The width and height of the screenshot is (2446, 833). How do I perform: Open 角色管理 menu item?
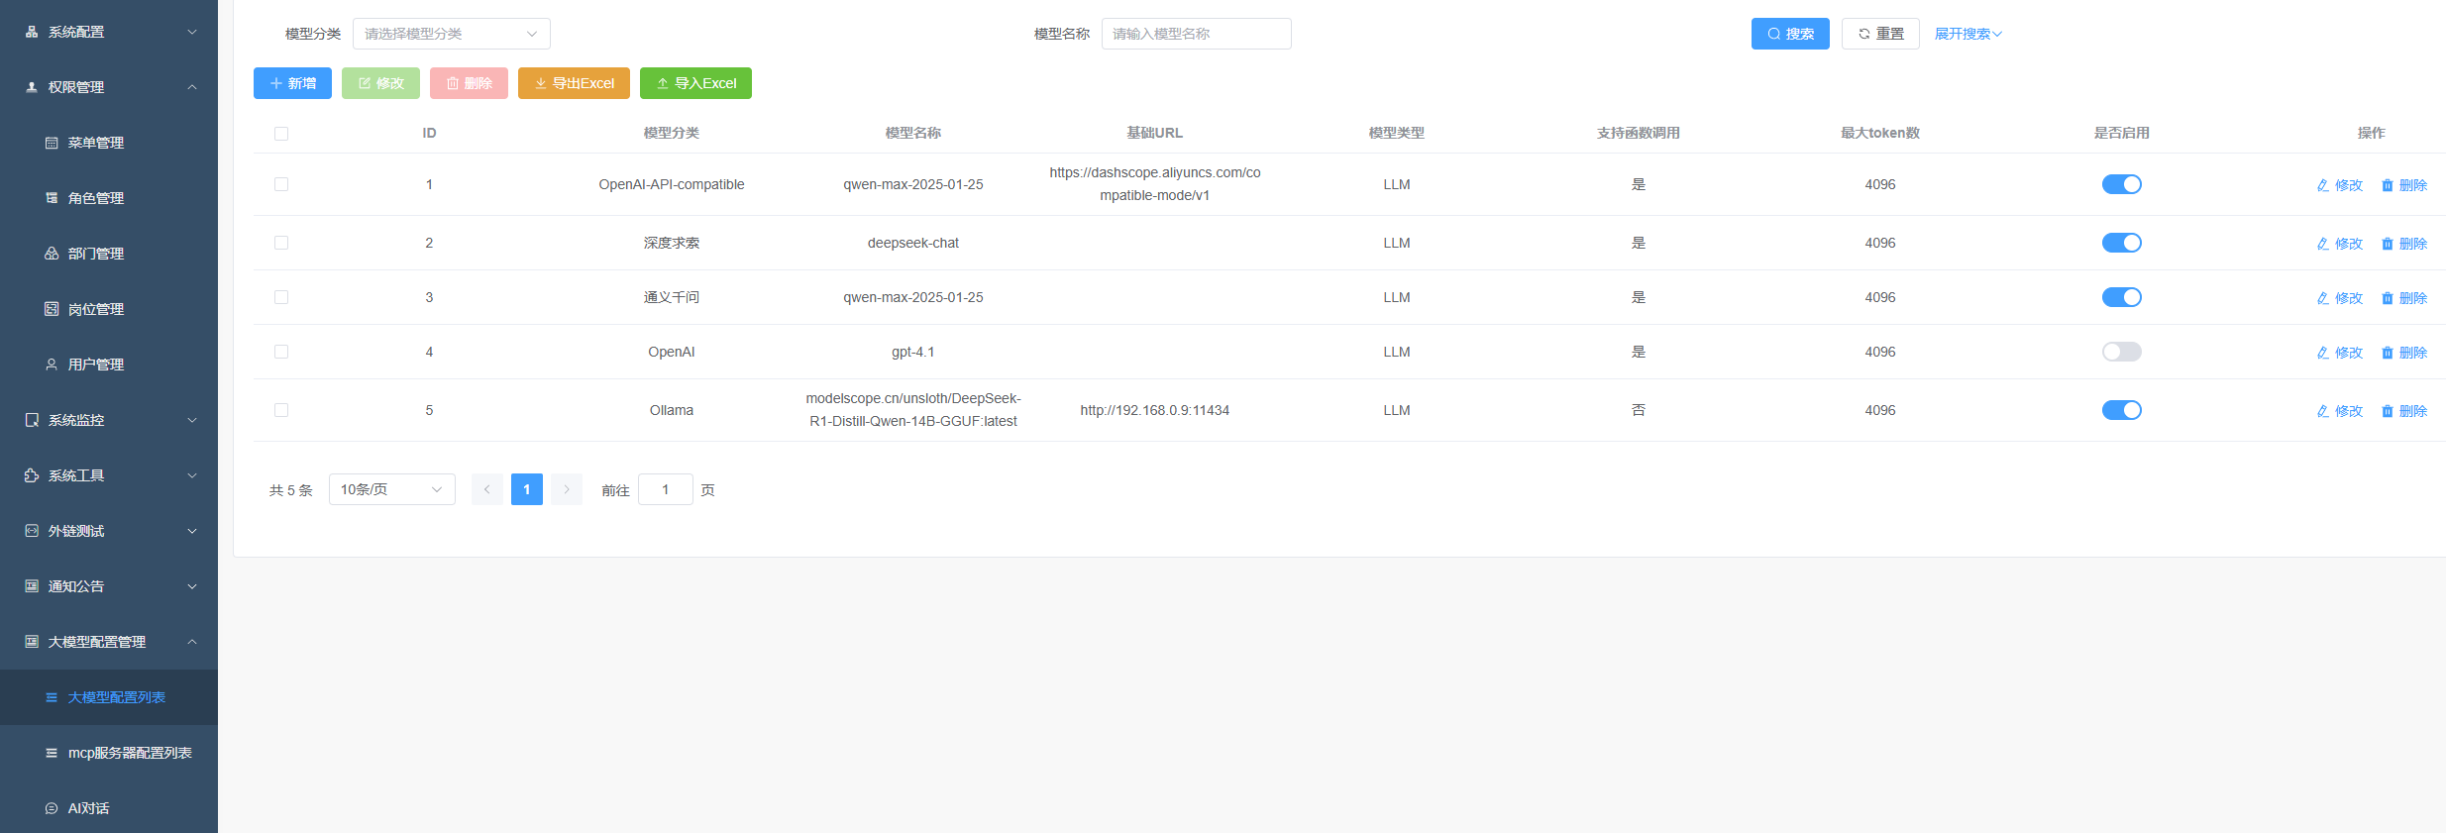(109, 198)
